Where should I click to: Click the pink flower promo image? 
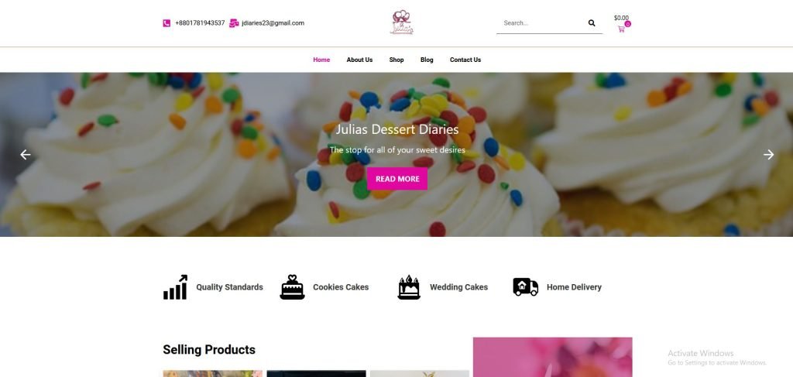(x=552, y=358)
